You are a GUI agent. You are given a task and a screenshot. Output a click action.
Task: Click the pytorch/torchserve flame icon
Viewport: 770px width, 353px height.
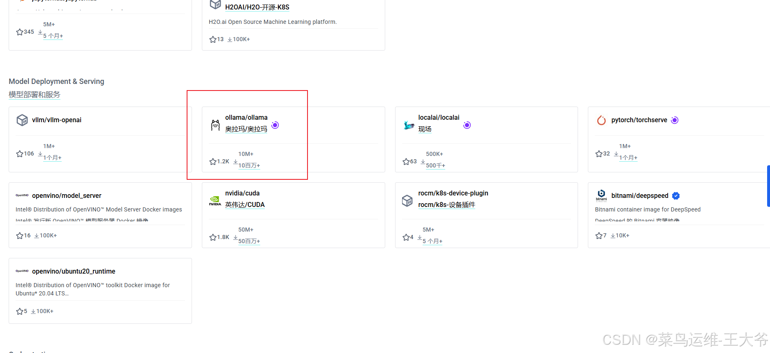(x=601, y=120)
